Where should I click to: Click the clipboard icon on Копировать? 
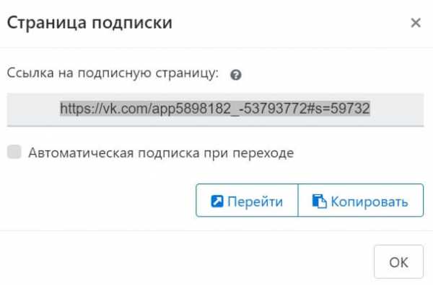319,201
